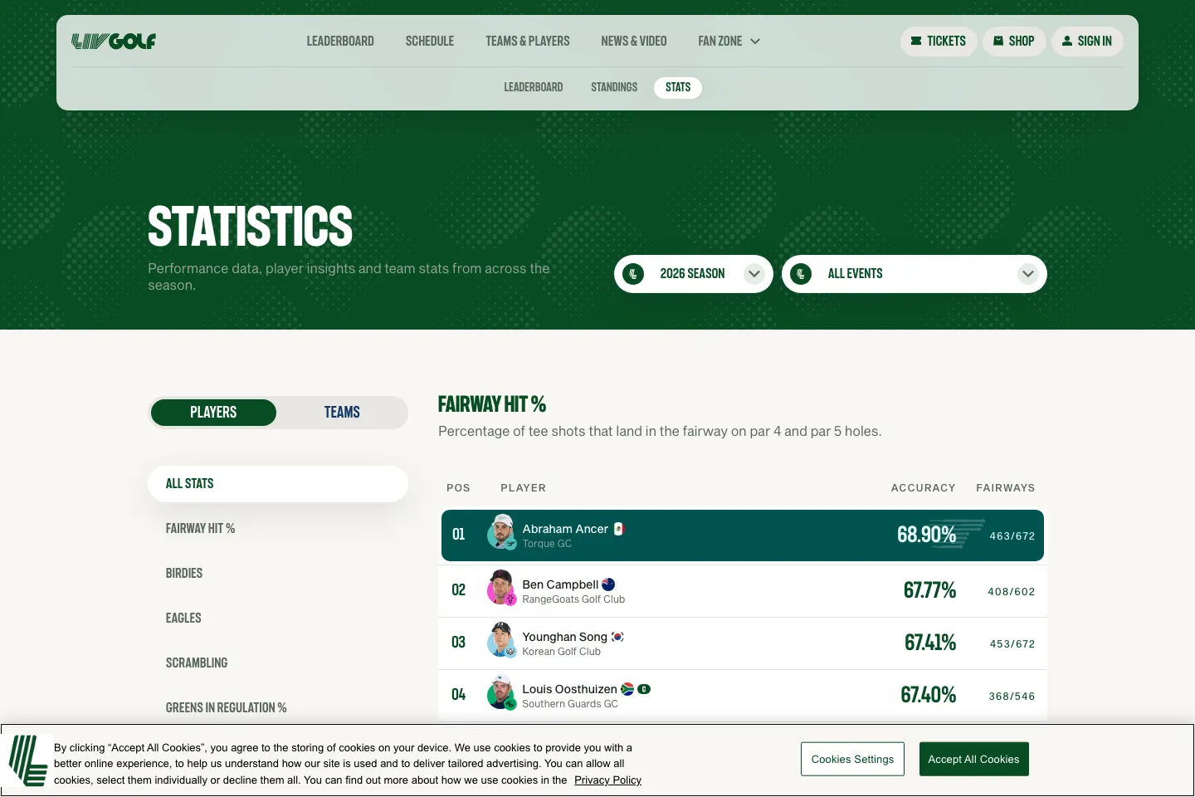
Task: Open Teams & Players menu
Action: (x=528, y=41)
